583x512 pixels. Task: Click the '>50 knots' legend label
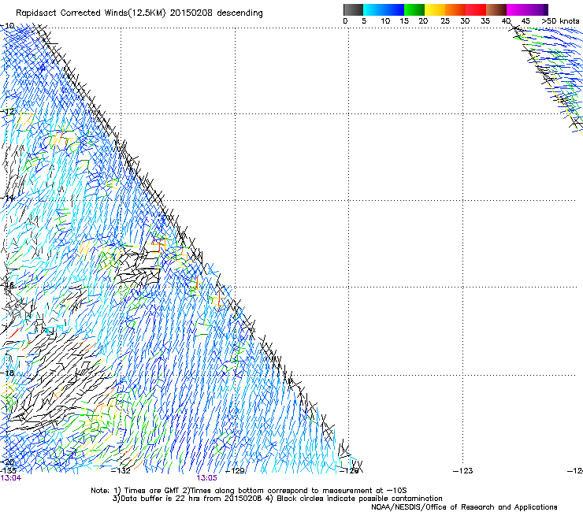(560, 21)
